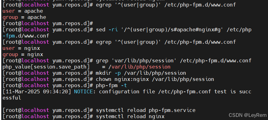Click the wrapped '-fpm.d/www.conf' line

[26, 36]
